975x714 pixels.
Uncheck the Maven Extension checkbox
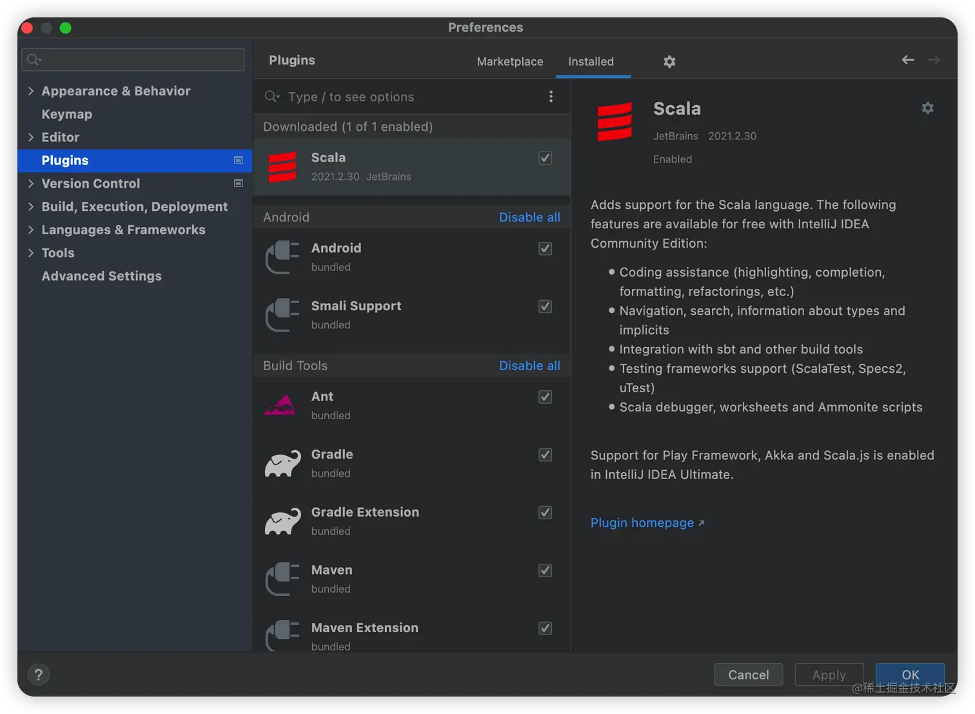[x=545, y=628]
